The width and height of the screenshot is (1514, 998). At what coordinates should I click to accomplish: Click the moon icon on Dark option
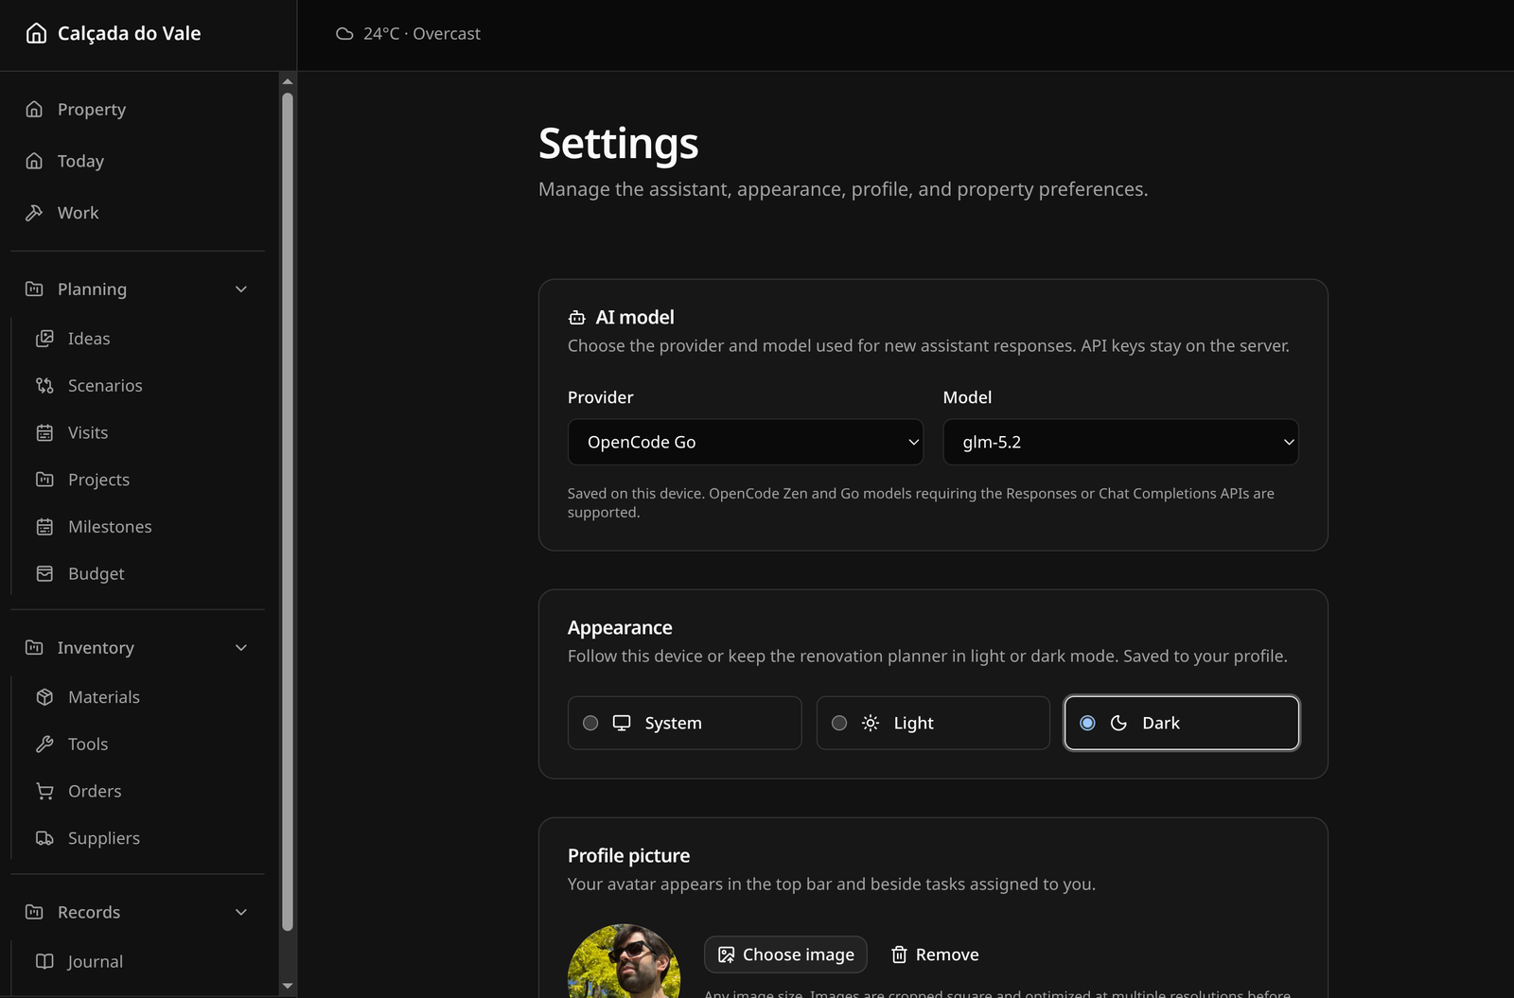pyautogui.click(x=1118, y=723)
